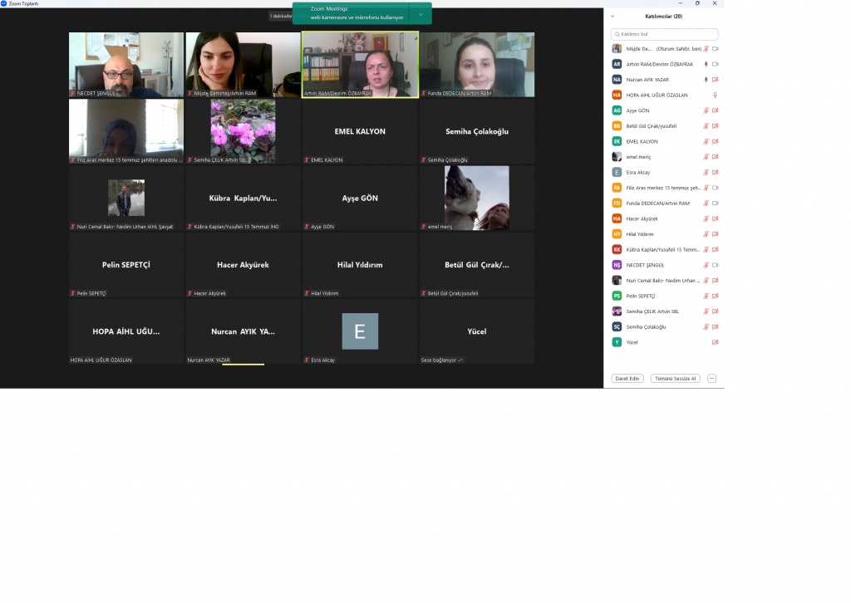Viewport: 851px width, 603px height.
Task: Click the camera icon next to NECDET ŞENGÜL
Action: [x=715, y=265]
